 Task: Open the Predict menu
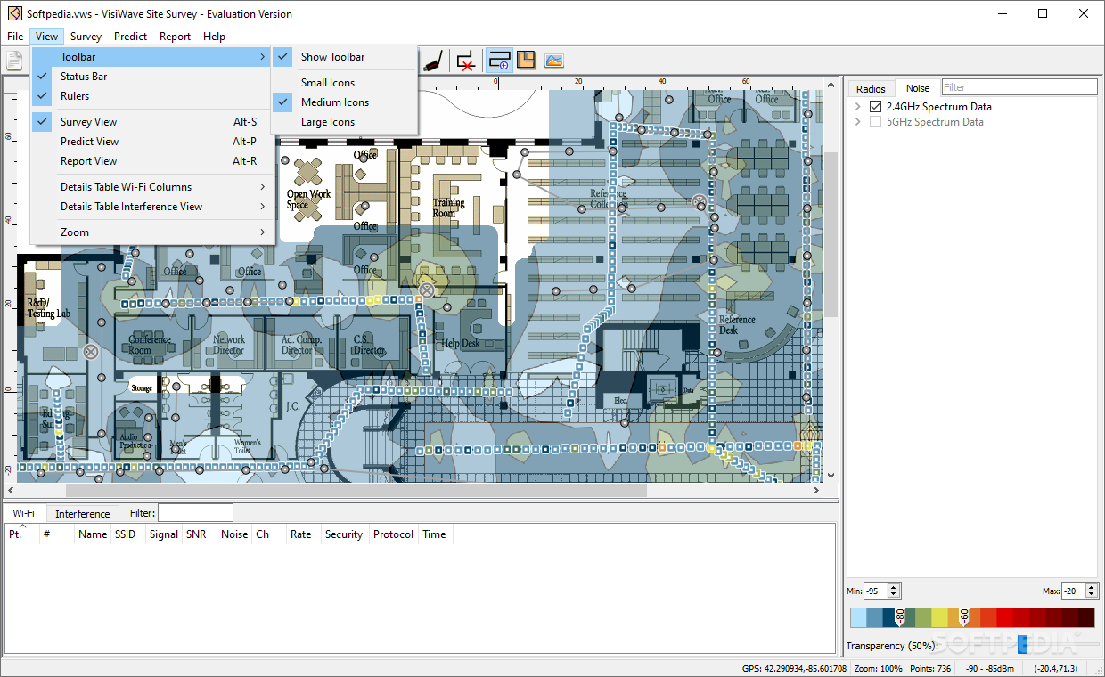(131, 37)
